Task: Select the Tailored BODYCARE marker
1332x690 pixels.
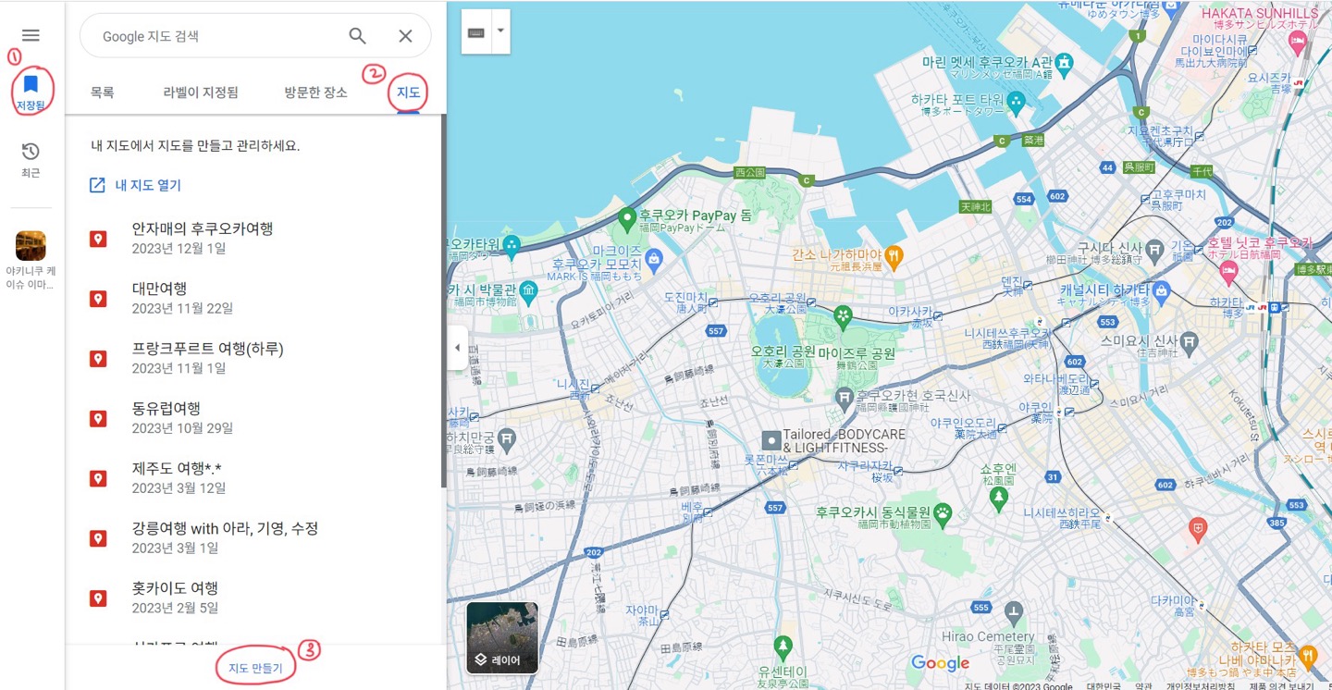Action: tap(771, 439)
